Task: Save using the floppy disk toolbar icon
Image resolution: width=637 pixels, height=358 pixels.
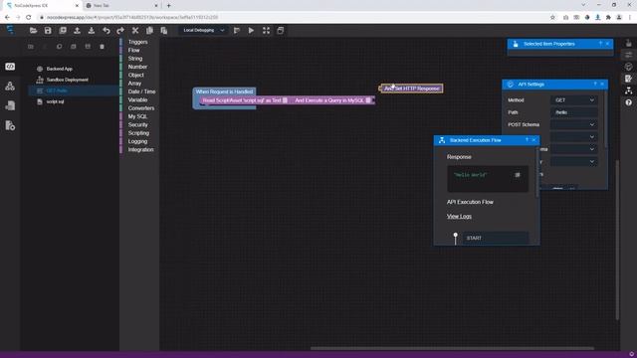Action: coord(48,31)
